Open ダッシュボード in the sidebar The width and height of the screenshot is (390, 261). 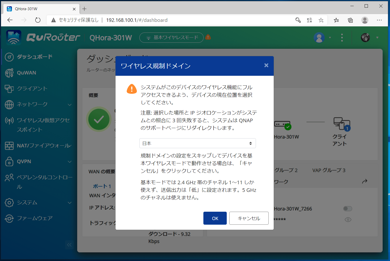pyautogui.click(x=35, y=57)
